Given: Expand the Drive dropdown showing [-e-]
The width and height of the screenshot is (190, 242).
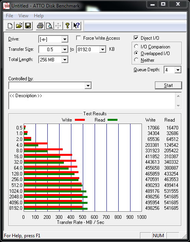Looking at the screenshot, I should [65, 39].
